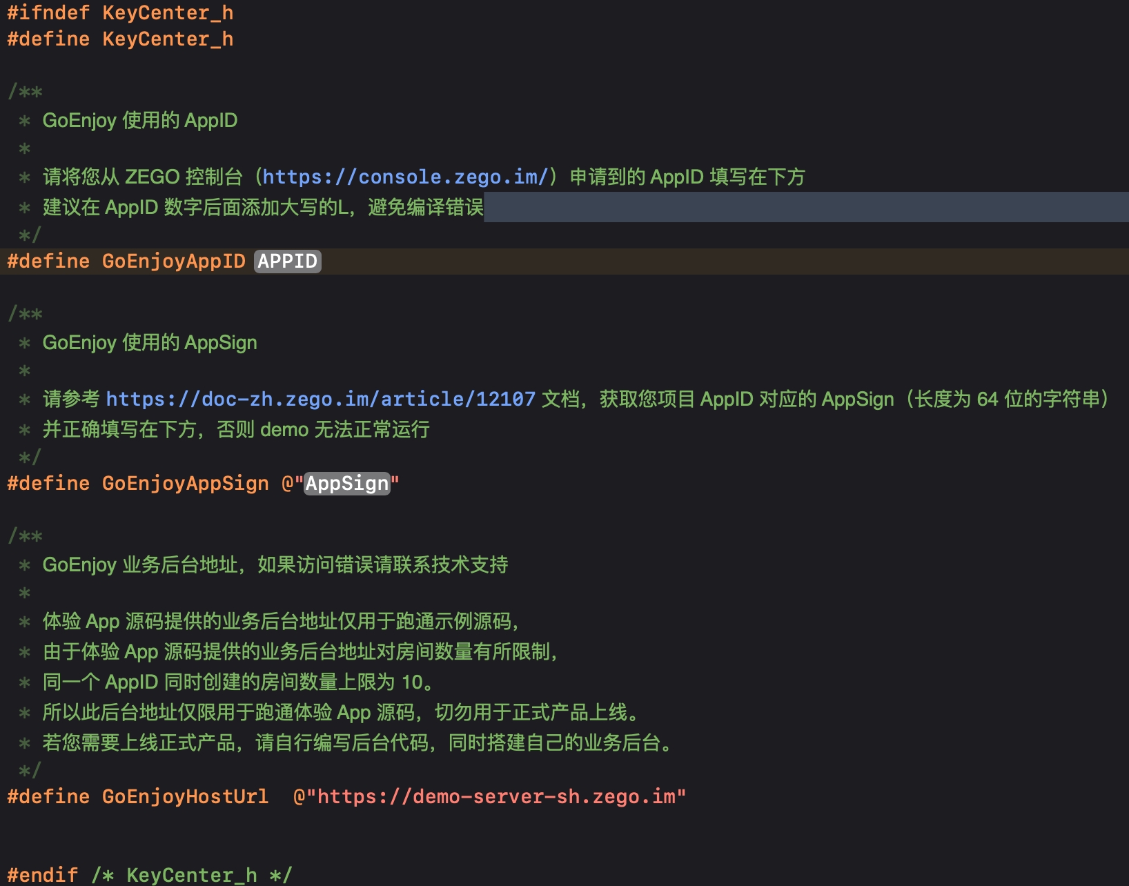Open the doc-zh.zego.im/article/12107 link
The image size is (1129, 886).
[320, 400]
